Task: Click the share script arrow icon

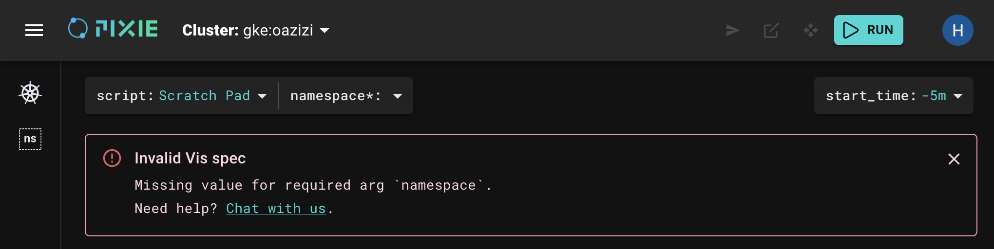Action: click(x=732, y=30)
